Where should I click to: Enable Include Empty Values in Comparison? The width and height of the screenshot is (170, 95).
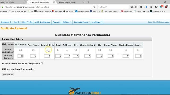(x=42, y=63)
